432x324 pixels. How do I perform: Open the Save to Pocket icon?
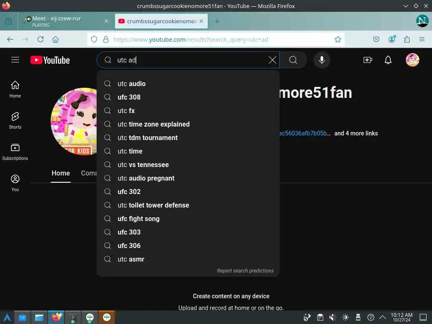376,39
